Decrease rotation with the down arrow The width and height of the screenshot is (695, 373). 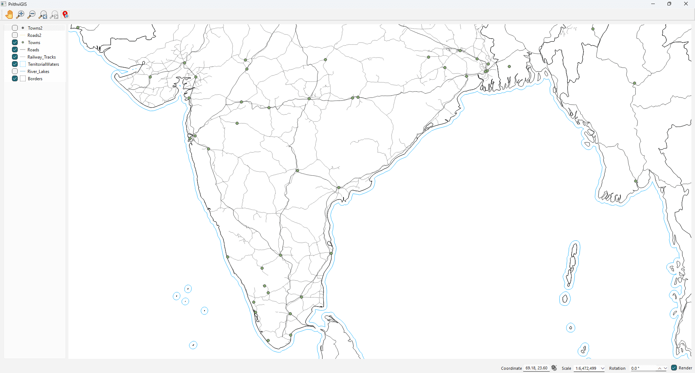[665, 368]
